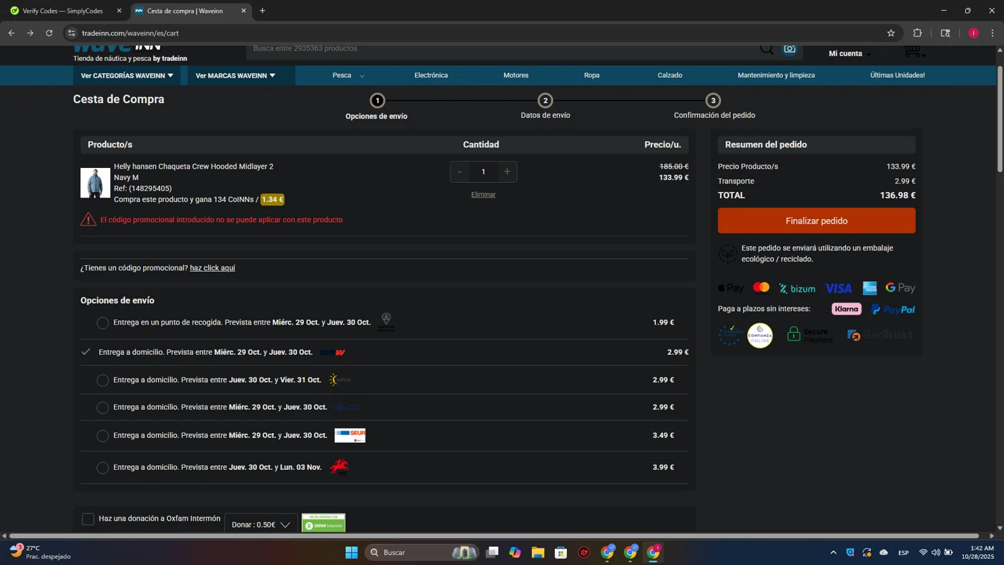Open the Ropa category
Image resolution: width=1004 pixels, height=565 pixels.
(x=592, y=75)
